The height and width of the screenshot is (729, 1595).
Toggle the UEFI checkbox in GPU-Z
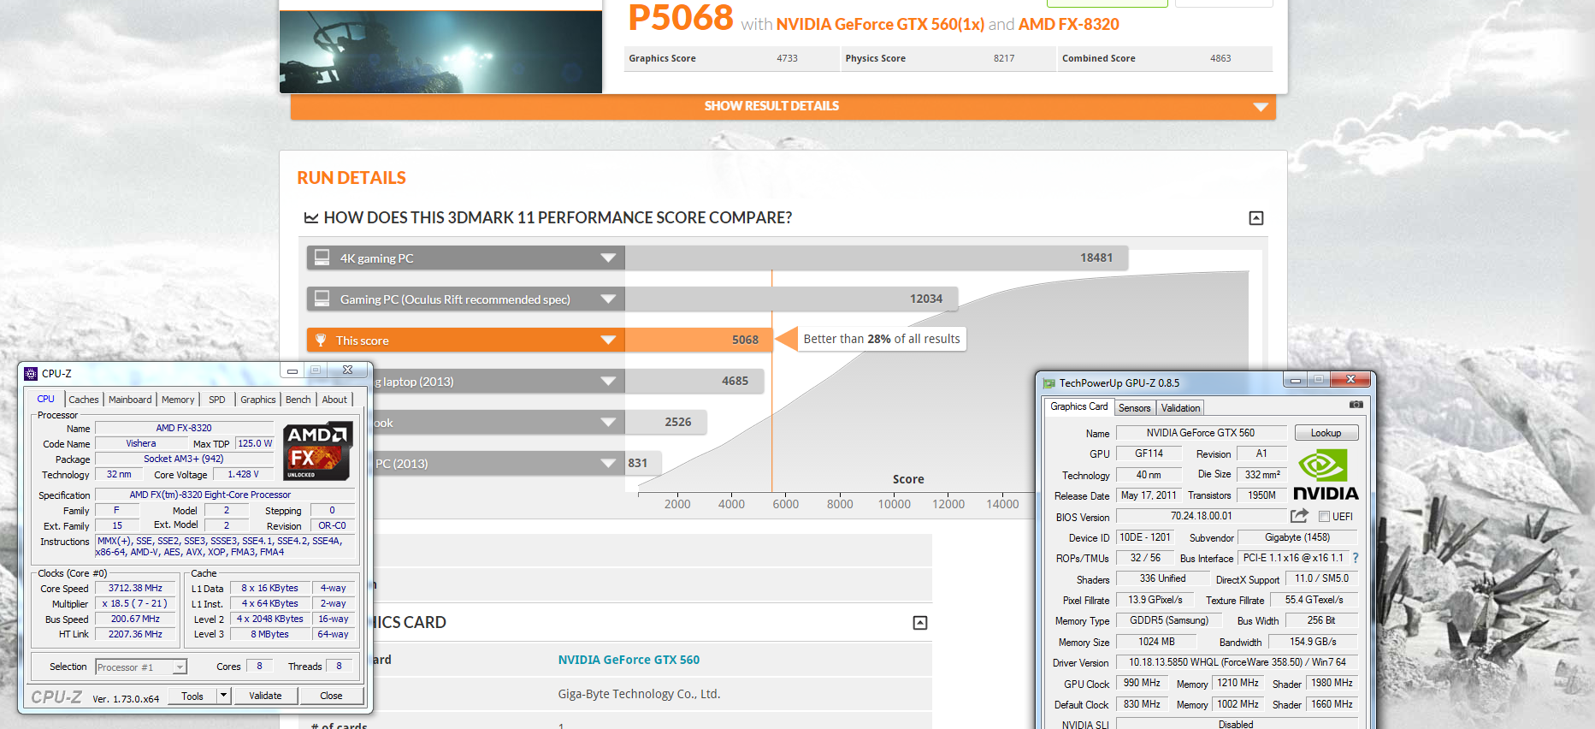(1324, 517)
